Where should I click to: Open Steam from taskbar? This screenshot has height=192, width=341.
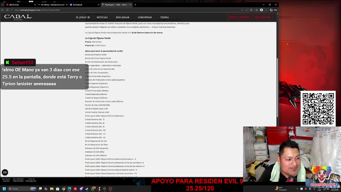[87, 189]
